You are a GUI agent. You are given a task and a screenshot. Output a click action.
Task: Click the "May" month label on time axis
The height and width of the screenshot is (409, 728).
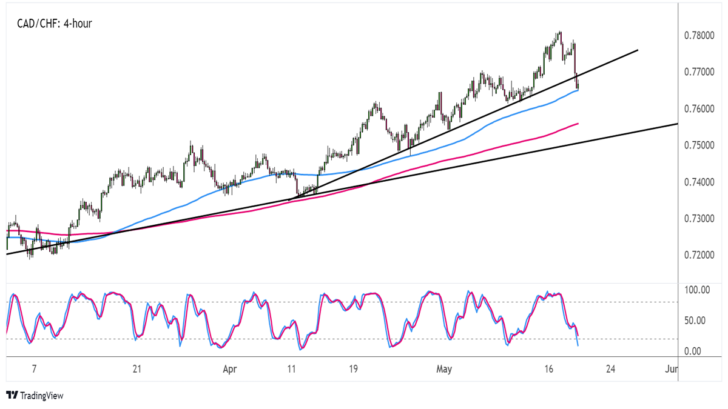pyautogui.click(x=445, y=369)
